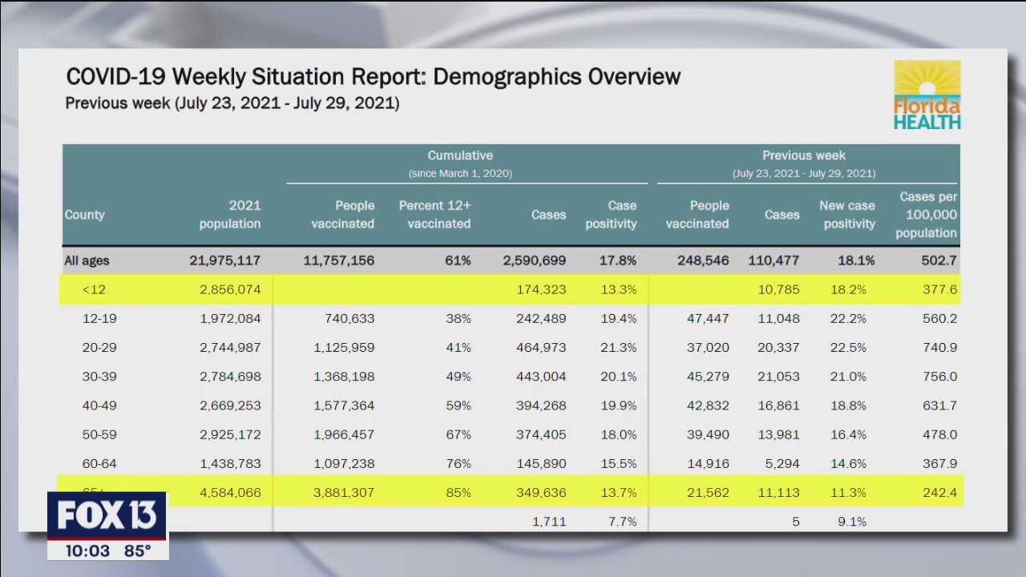Click the 61% vaccinated cell
This screenshot has width=1026, height=577.
459,260
